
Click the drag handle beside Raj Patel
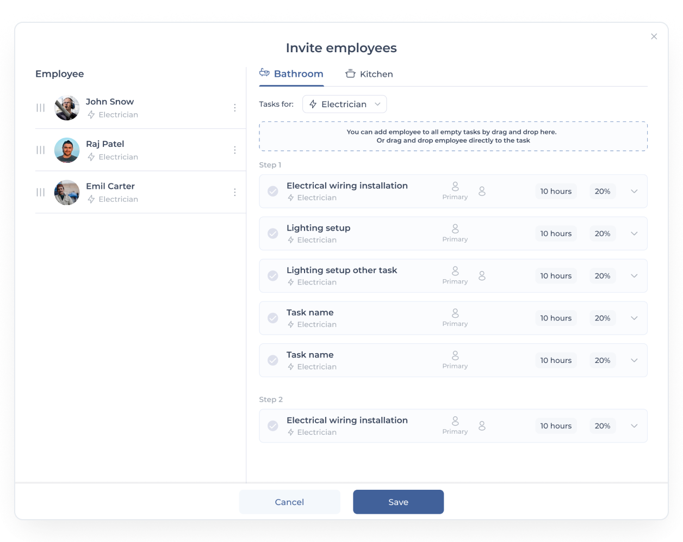click(x=40, y=150)
